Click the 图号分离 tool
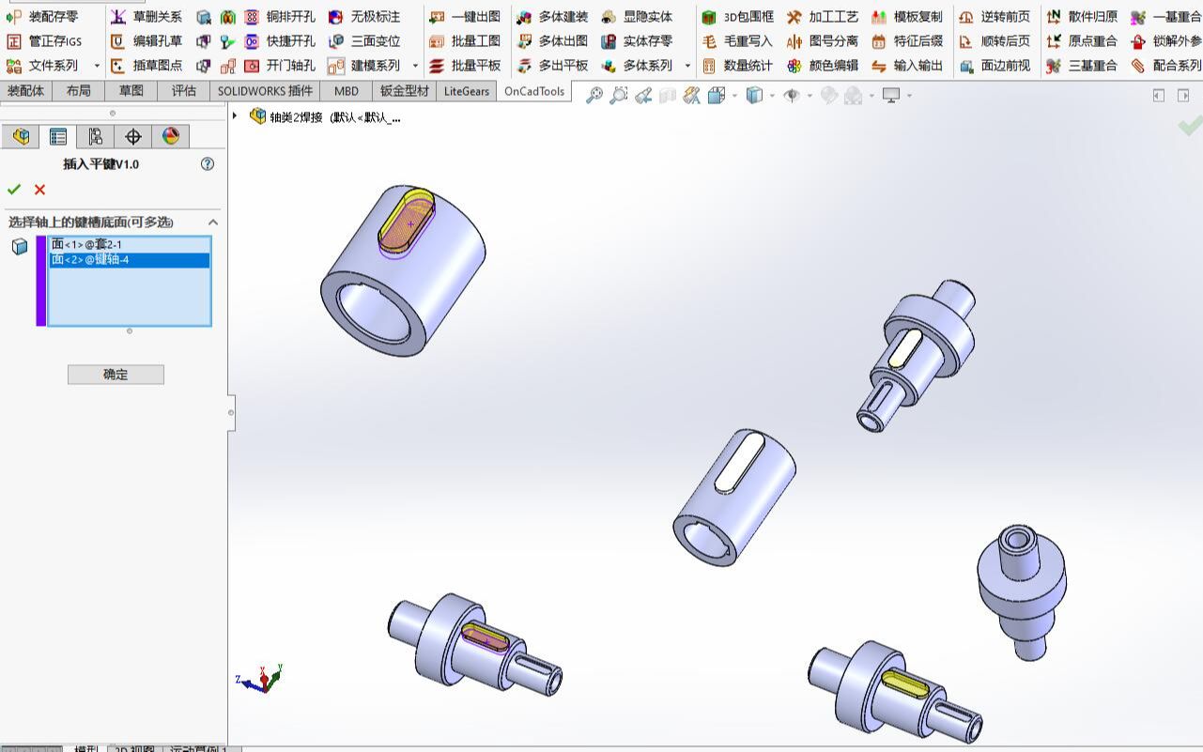This screenshot has width=1203, height=752. point(823,40)
